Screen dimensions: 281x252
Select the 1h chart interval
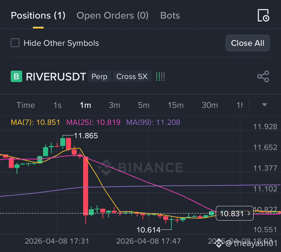tap(240, 105)
